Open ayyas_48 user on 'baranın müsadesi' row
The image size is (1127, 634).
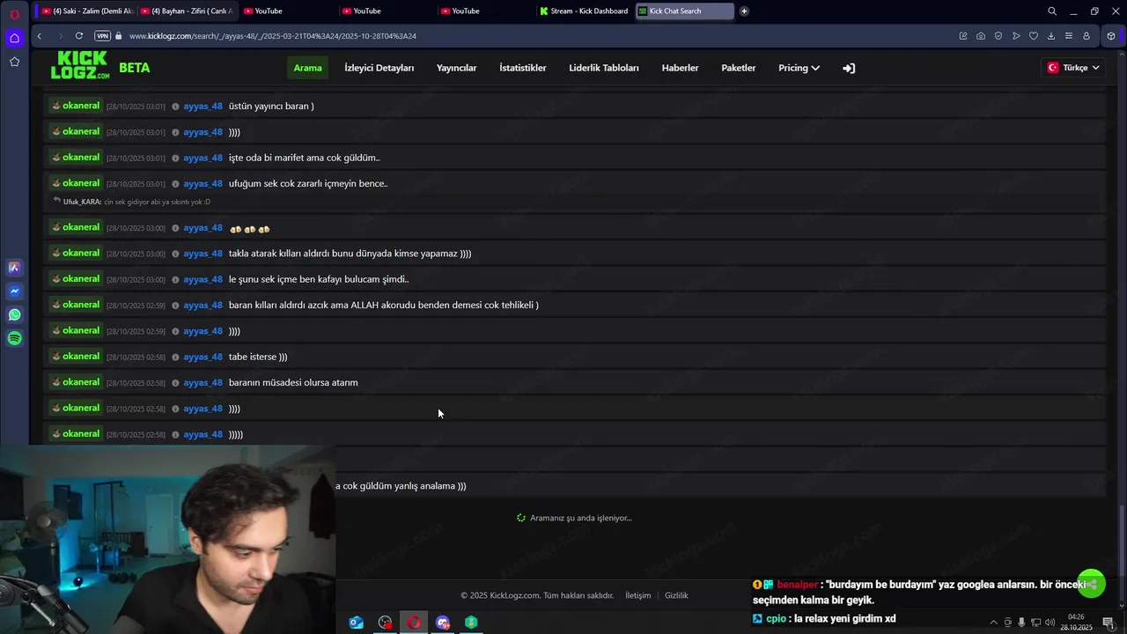203,383
